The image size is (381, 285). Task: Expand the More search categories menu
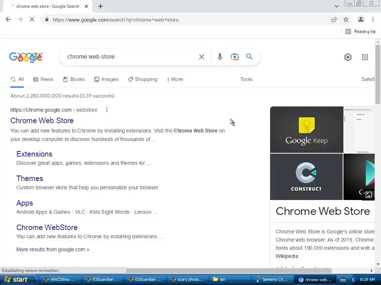pyautogui.click(x=175, y=79)
